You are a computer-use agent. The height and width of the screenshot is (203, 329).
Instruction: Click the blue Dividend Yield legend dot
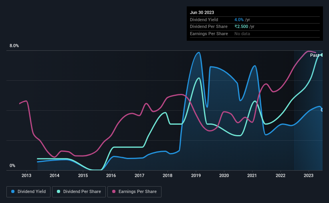tap(13, 191)
